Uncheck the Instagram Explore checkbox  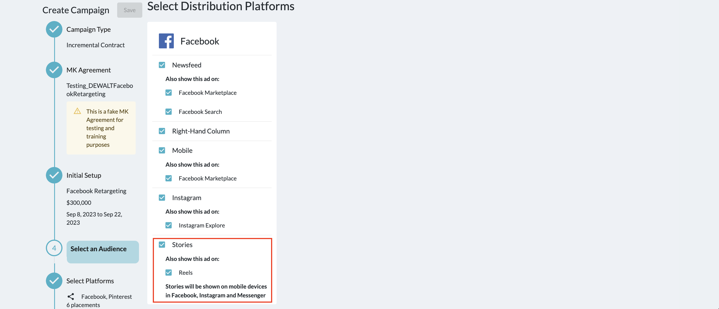[x=169, y=225]
